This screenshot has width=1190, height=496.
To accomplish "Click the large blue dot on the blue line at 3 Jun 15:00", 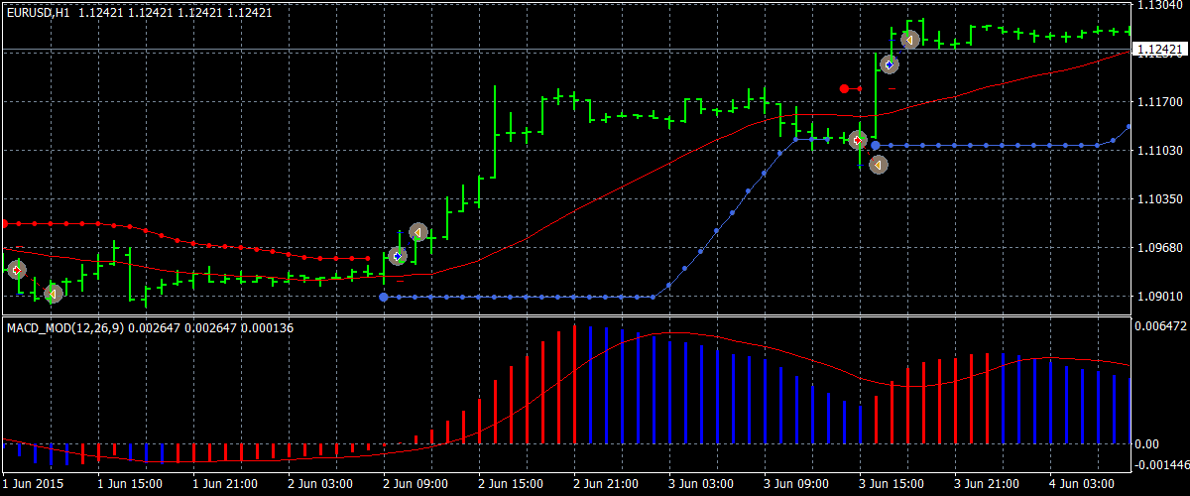I will 876,146.
